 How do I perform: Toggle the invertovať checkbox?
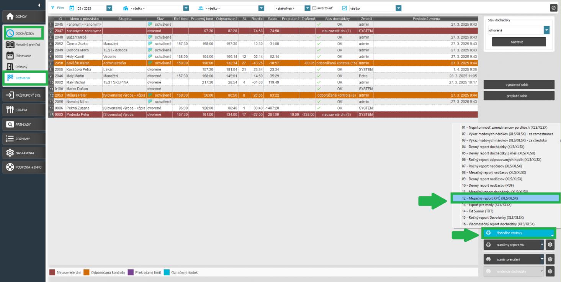click(x=314, y=8)
